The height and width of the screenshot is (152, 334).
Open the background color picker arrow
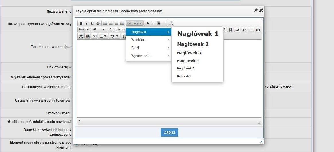tap(164, 23)
